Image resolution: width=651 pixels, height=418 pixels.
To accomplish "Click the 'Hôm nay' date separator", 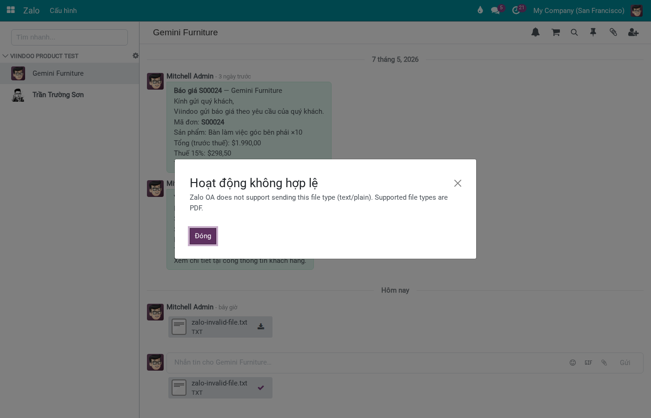I will click(395, 290).
